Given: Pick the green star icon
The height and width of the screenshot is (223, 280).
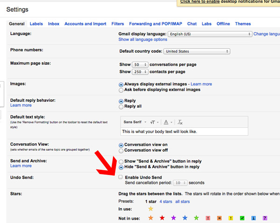Looking at the screenshot, I should click(196, 218).
